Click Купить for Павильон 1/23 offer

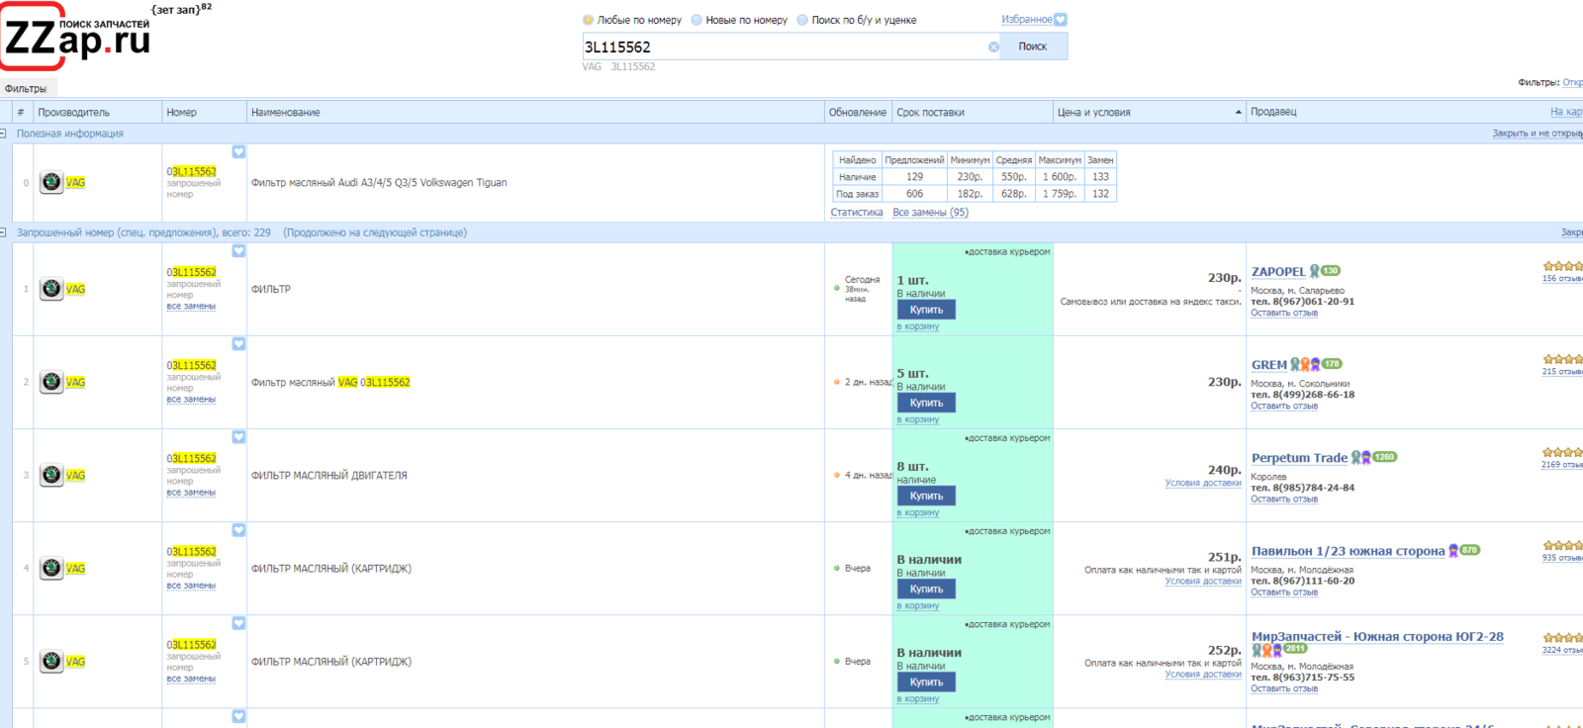926,589
